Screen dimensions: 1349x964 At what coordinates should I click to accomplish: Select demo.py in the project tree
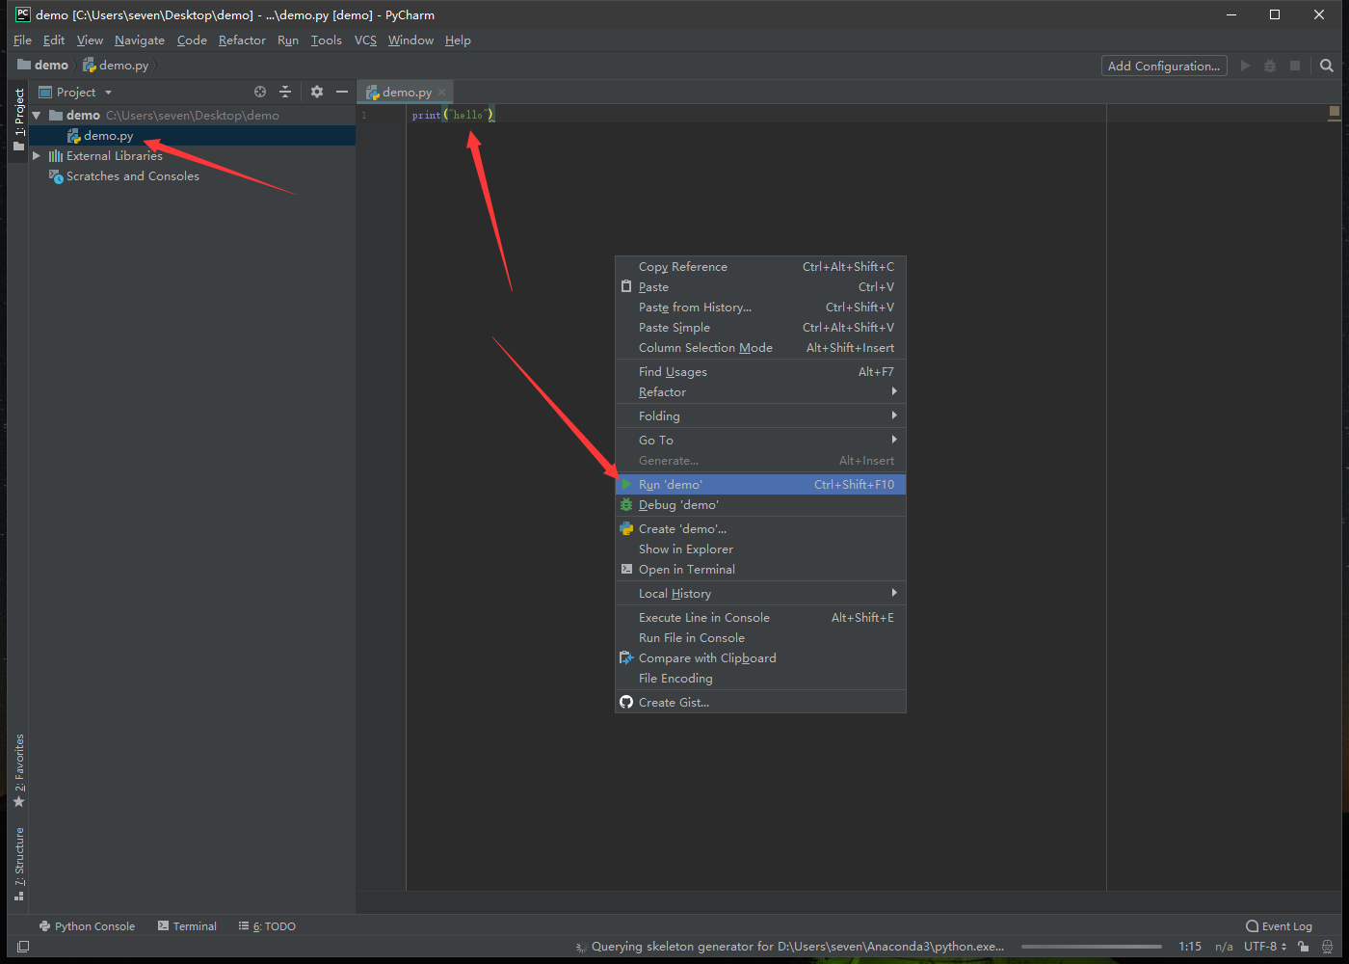tap(192, 136)
